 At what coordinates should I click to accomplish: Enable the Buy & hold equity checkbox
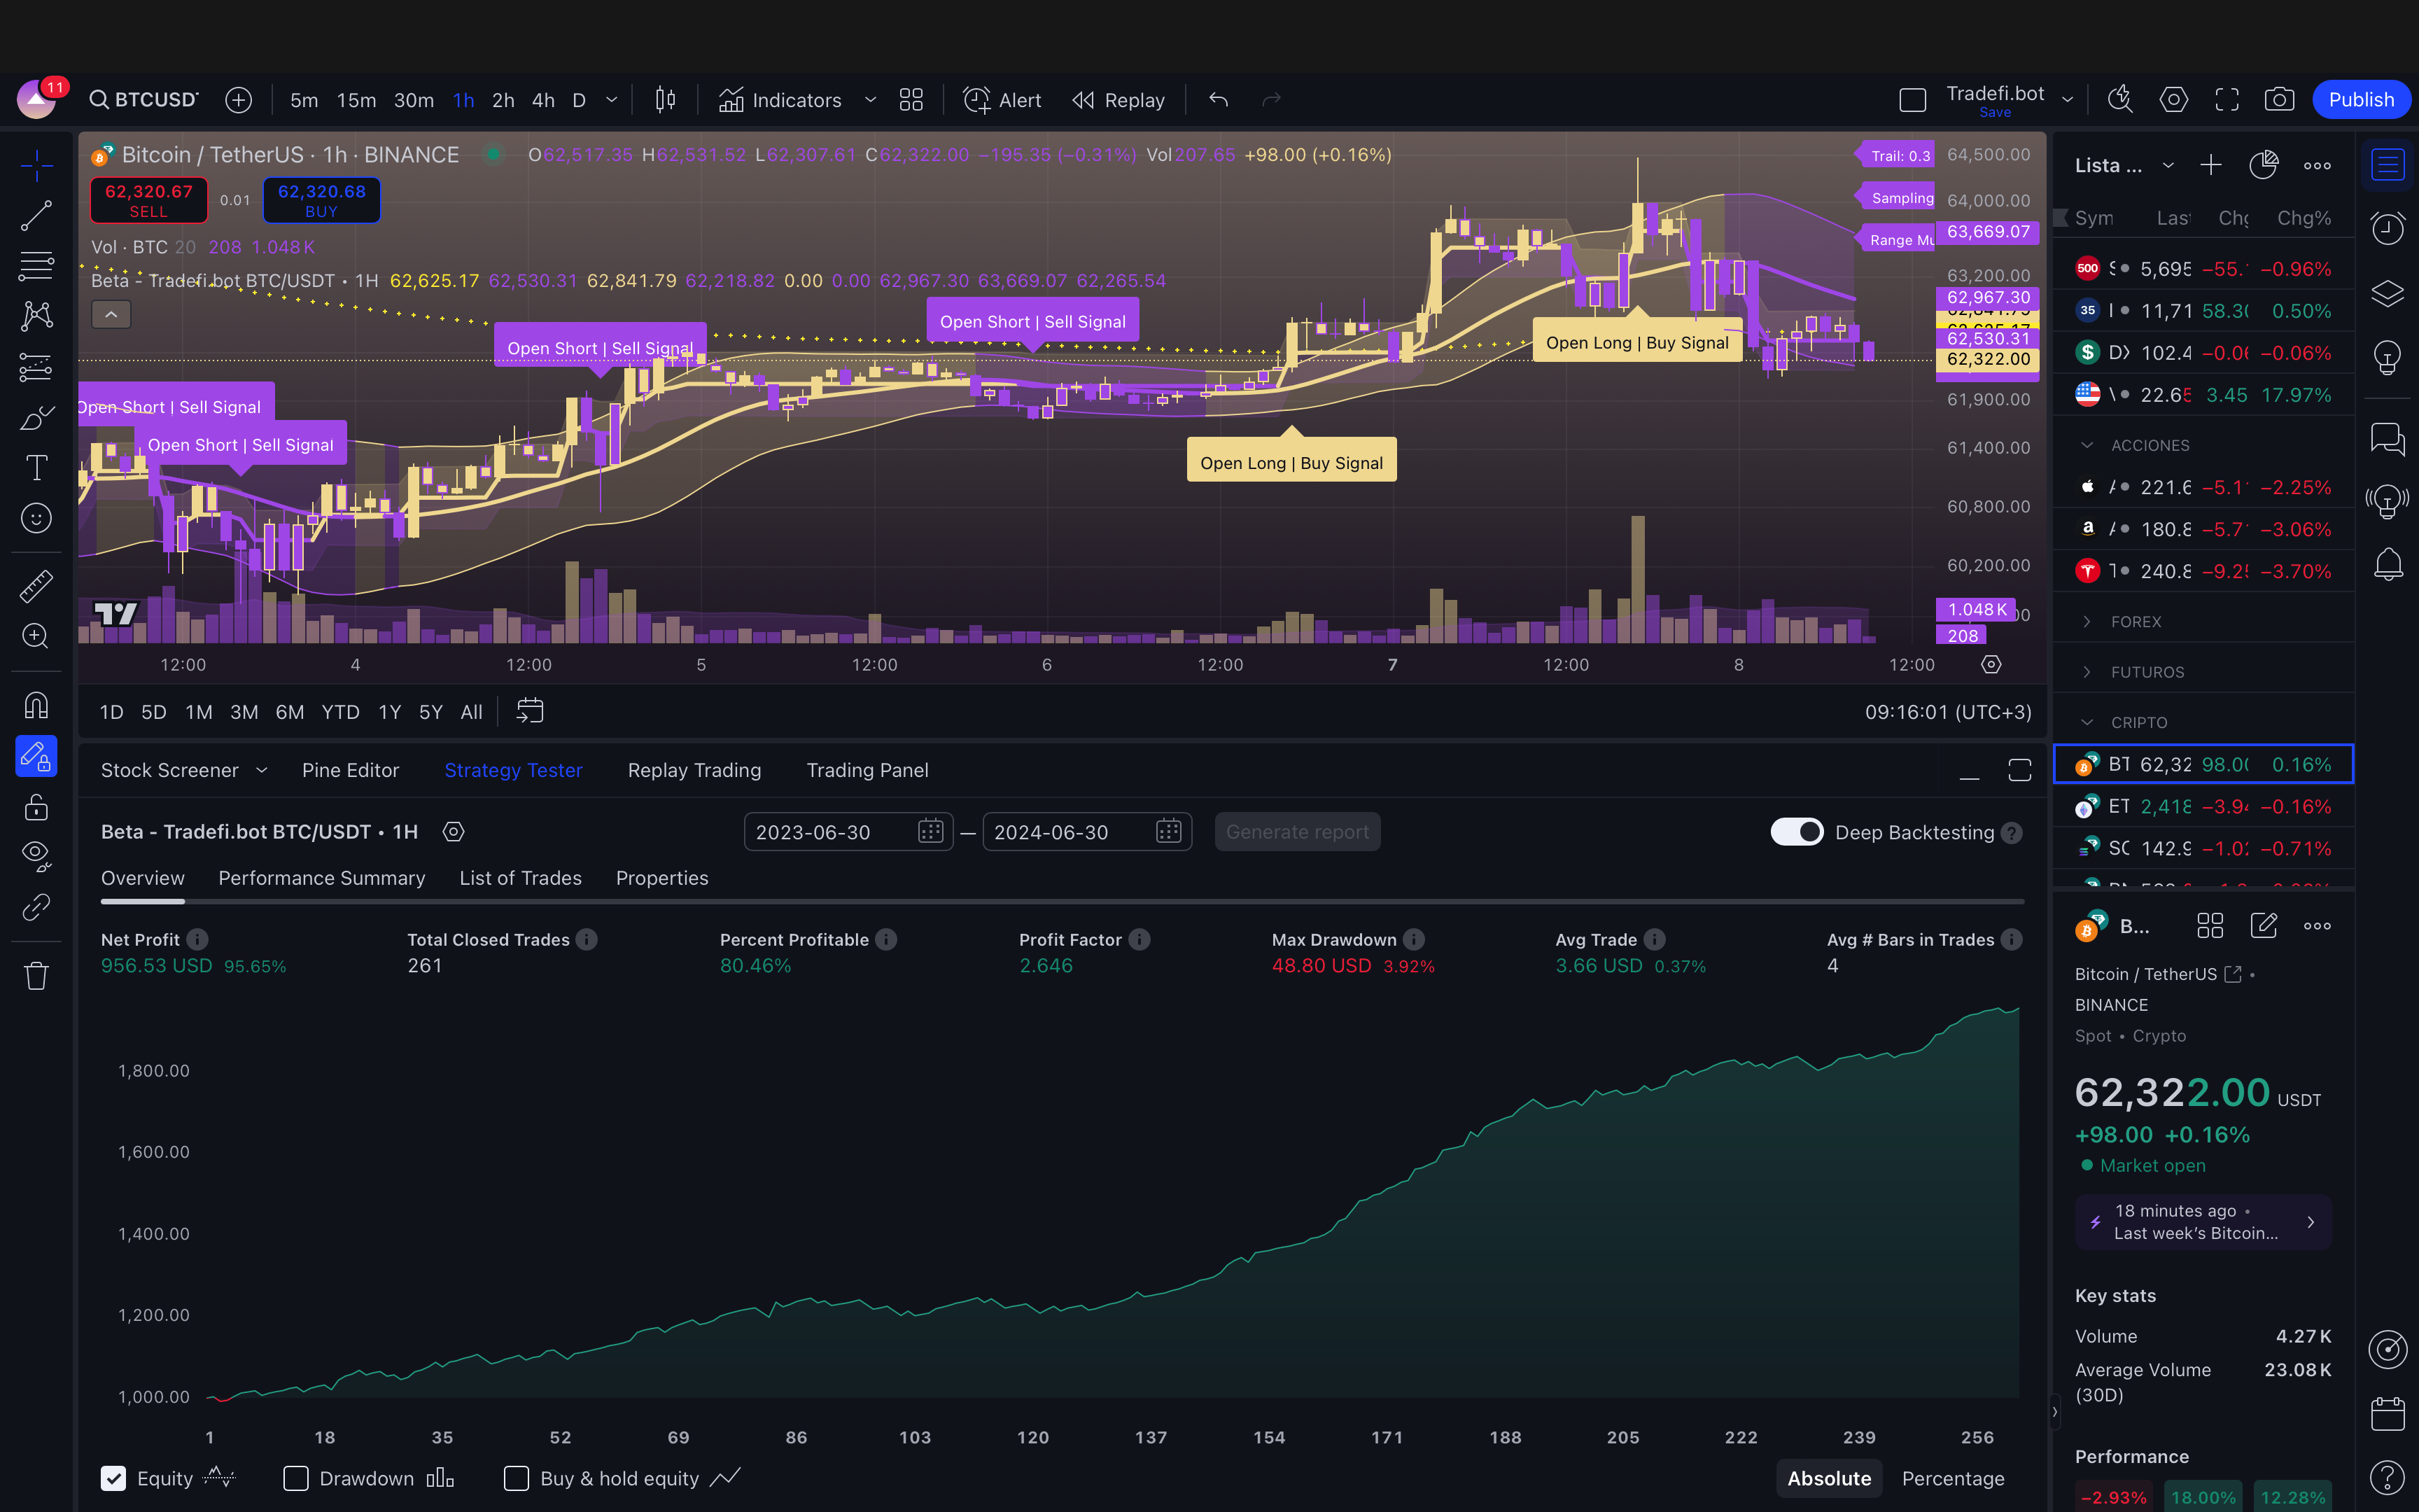point(517,1478)
